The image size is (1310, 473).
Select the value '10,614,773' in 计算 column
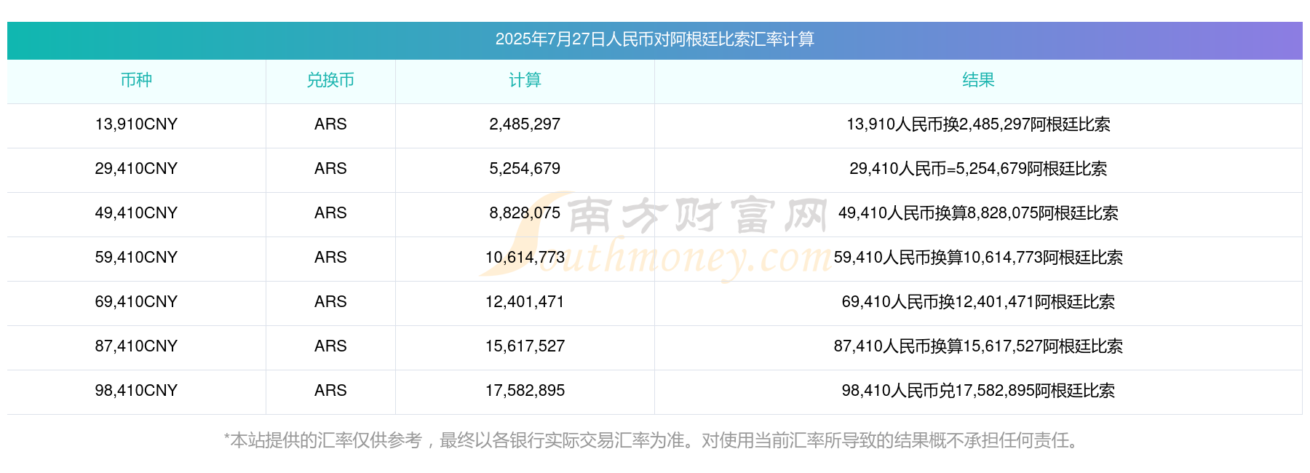[525, 258]
